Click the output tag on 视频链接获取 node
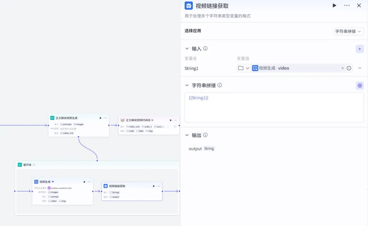The width and height of the screenshot is (368, 226). click(x=114, y=197)
